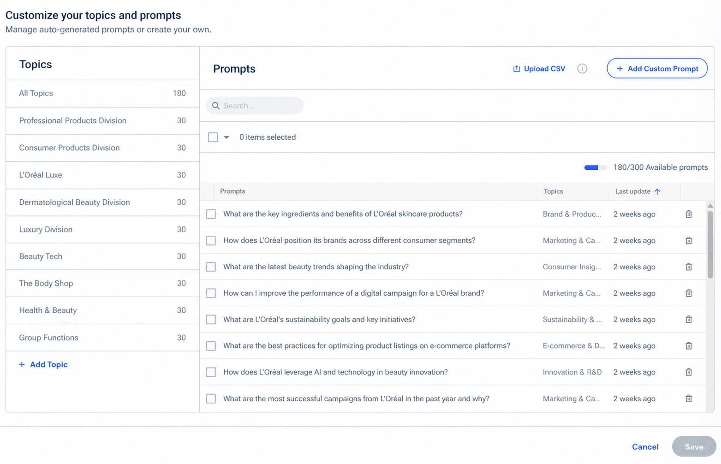
Task: Focus the Search prompts field
Action: point(255,106)
